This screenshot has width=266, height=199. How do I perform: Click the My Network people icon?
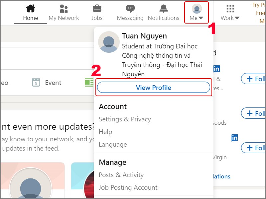click(x=64, y=9)
